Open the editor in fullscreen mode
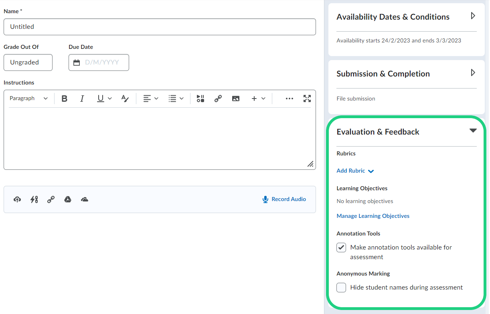The width and height of the screenshot is (490, 314). tap(307, 99)
